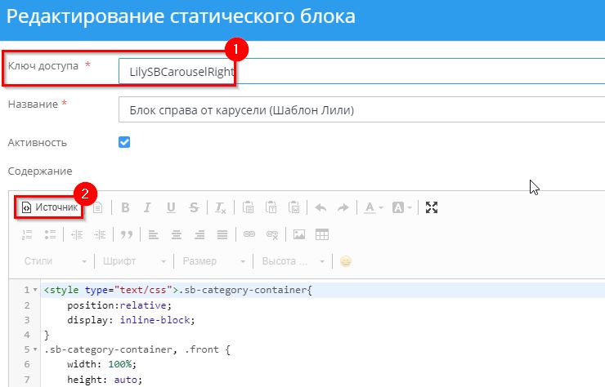The width and height of the screenshot is (605, 387).
Task: Open the Шрифт font dropdown
Action: tap(134, 261)
